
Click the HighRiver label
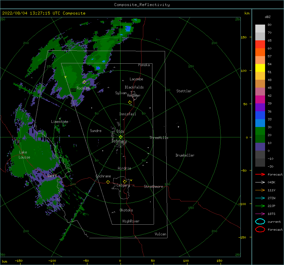click(x=131, y=221)
